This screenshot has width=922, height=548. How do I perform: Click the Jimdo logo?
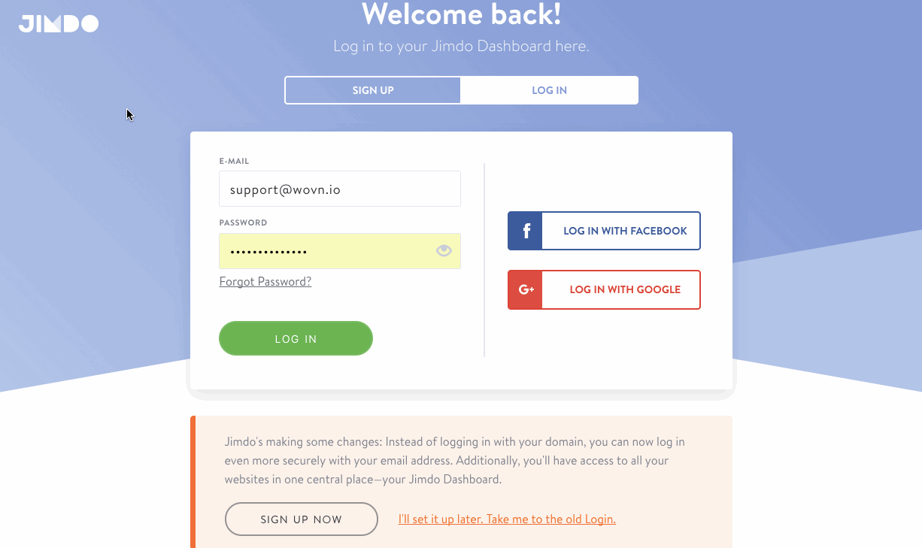tap(59, 24)
